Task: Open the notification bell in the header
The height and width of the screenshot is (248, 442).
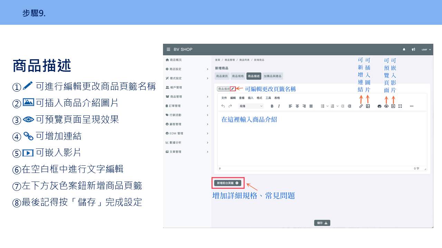Action: 404,50
